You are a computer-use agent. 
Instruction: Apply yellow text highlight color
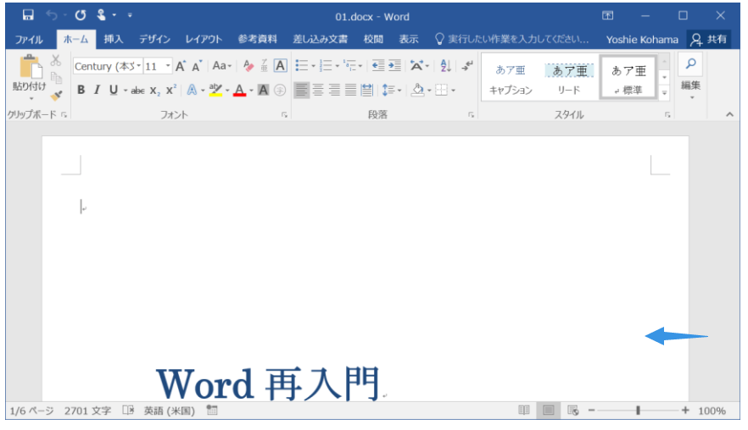[x=215, y=90]
